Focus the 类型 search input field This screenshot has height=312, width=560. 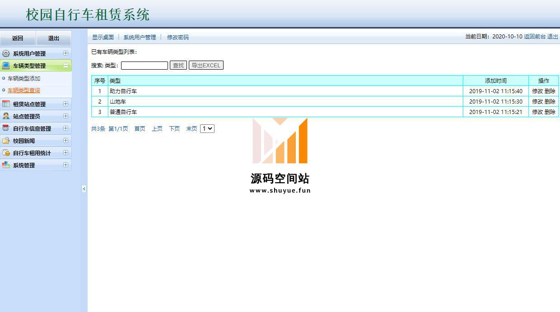[x=145, y=66]
